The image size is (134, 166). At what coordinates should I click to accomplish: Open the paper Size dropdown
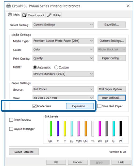(63, 98)
